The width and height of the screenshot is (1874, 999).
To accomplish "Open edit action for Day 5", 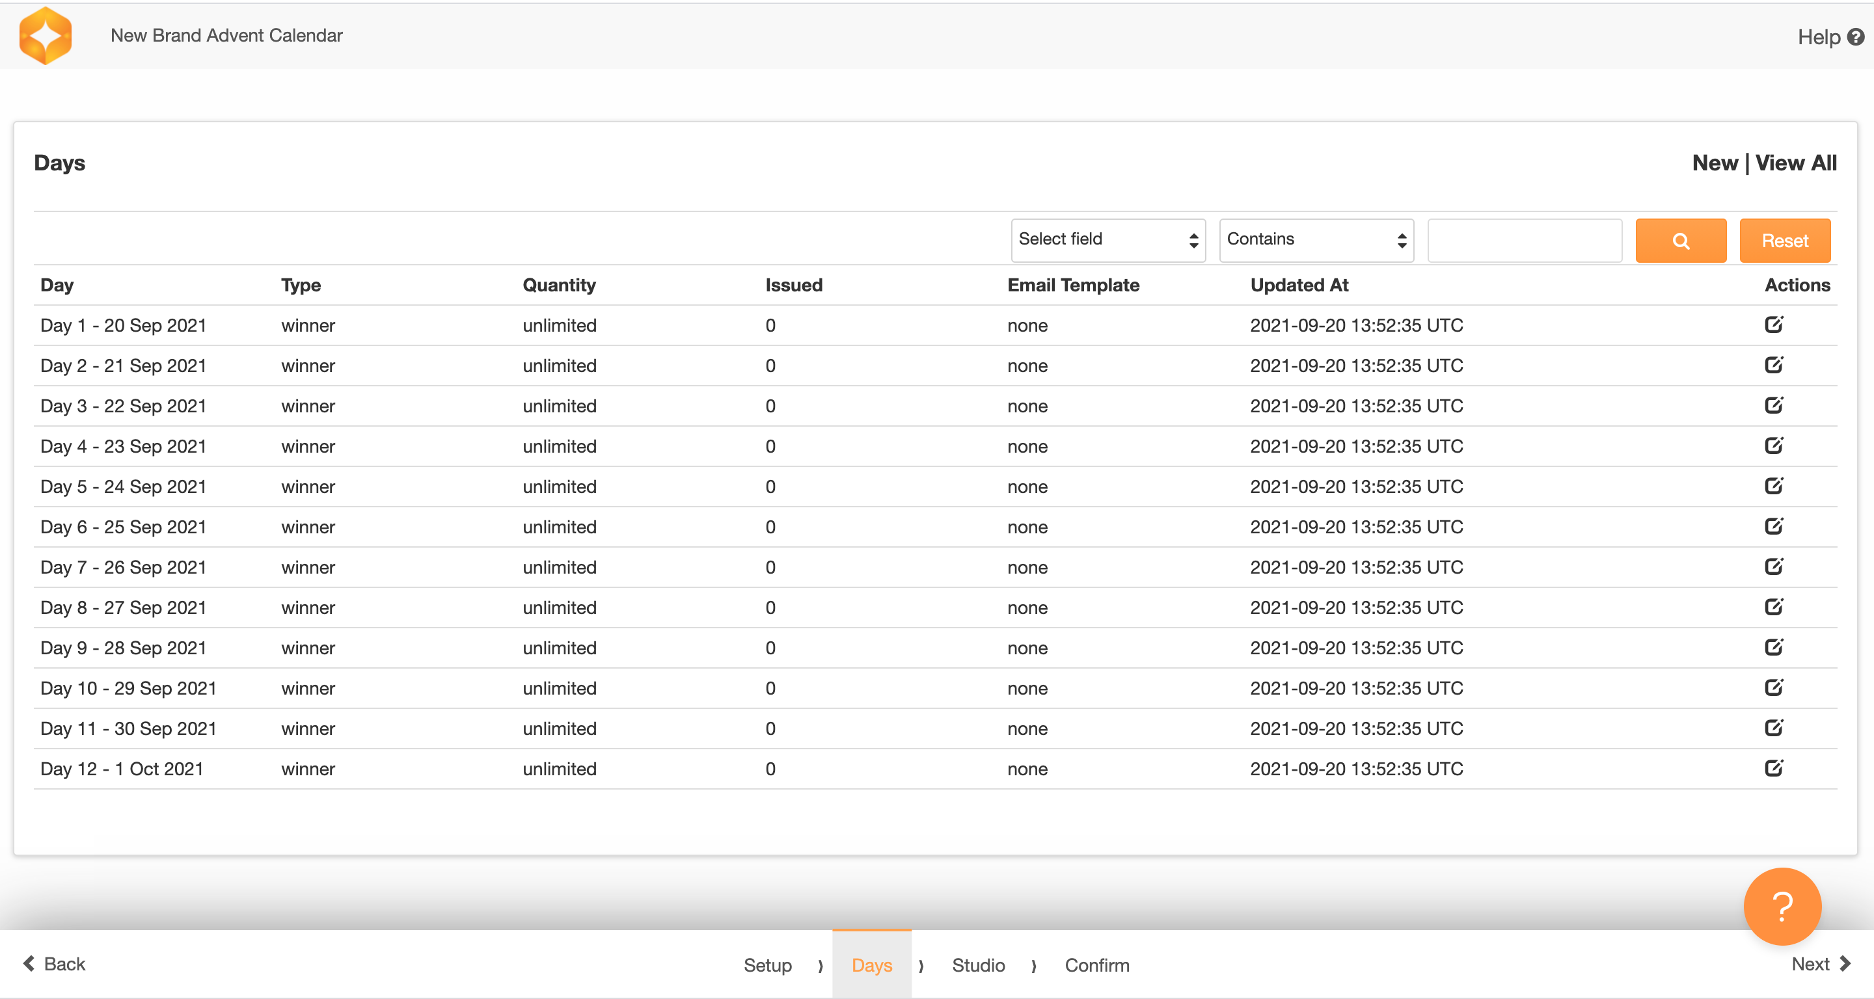I will point(1773,486).
